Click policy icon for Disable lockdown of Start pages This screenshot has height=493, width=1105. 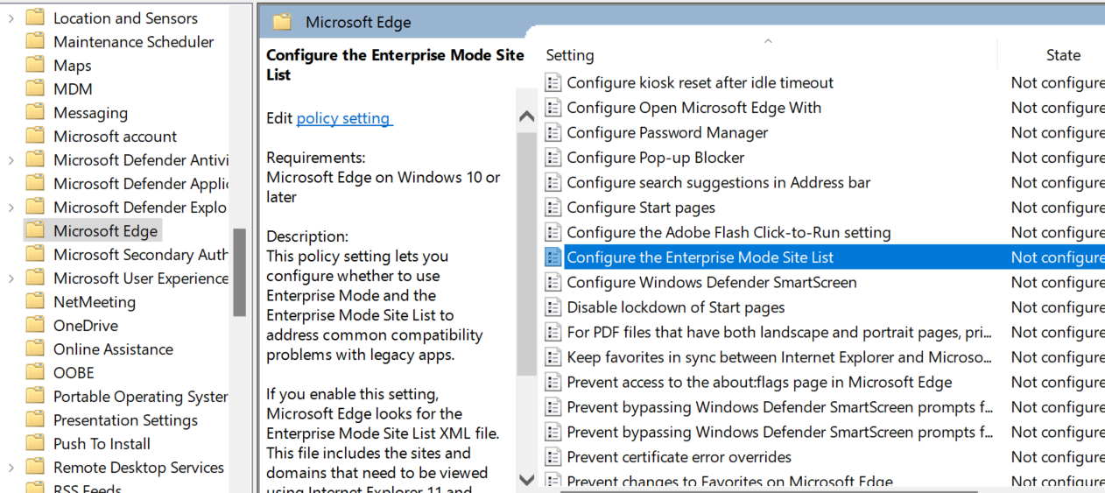(x=552, y=307)
